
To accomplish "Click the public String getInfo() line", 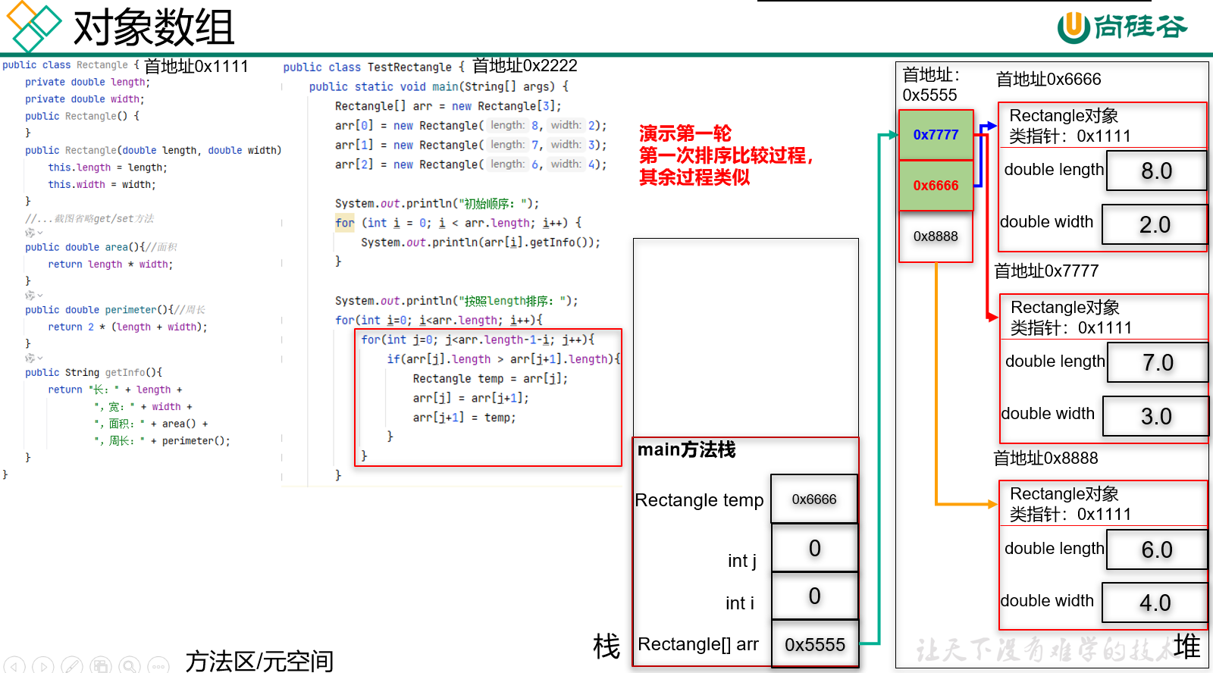I will point(93,372).
